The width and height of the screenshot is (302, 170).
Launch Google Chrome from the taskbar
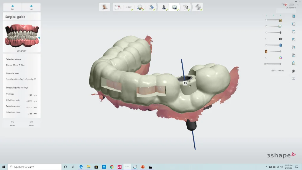(x=111, y=167)
